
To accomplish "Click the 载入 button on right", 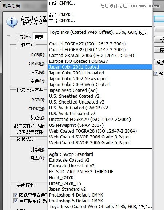I will tap(159, 39).
